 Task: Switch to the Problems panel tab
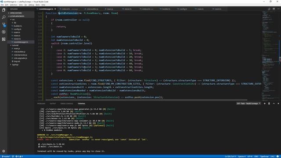click(x=41, y=104)
